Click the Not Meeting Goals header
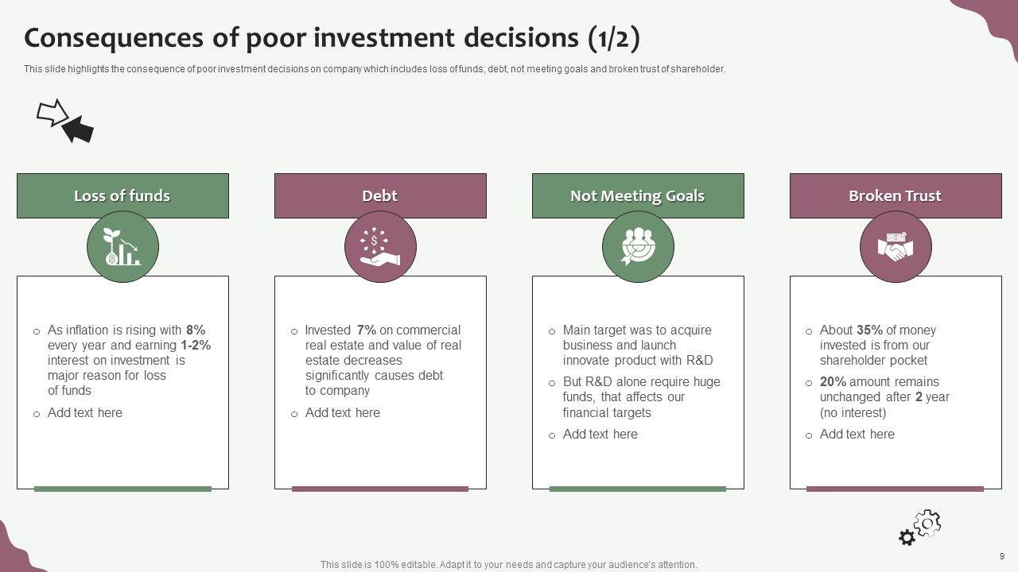Screen dimensions: 1018x572 (638, 195)
